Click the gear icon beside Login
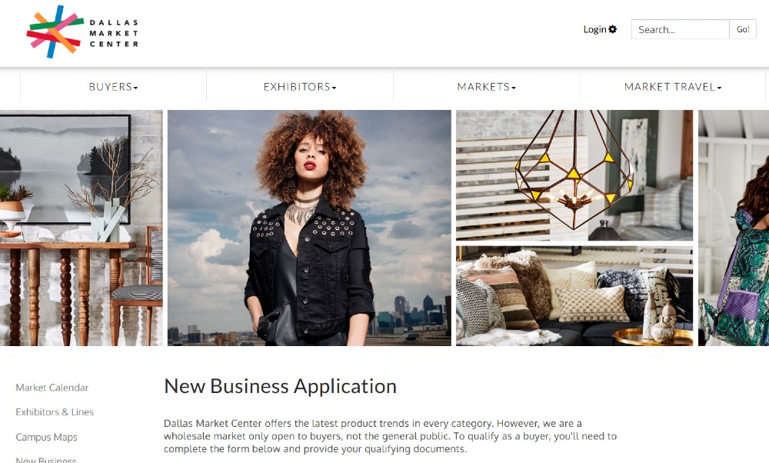Image resolution: width=769 pixels, height=463 pixels. point(613,29)
